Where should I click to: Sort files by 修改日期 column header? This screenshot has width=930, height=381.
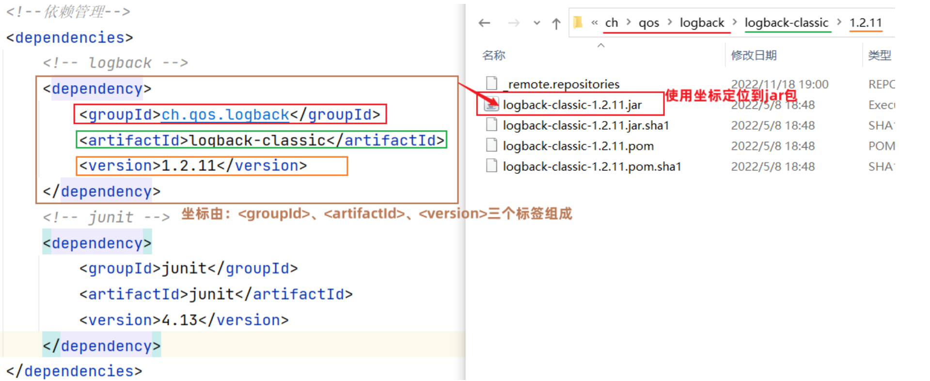[754, 55]
